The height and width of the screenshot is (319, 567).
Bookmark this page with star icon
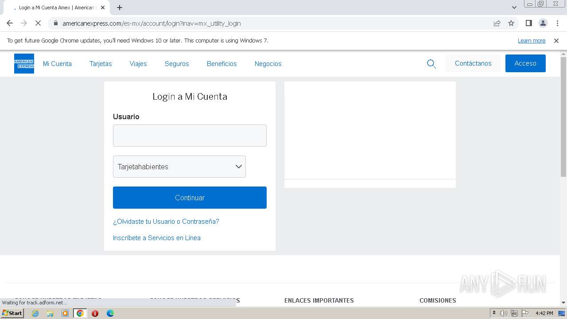point(511,23)
